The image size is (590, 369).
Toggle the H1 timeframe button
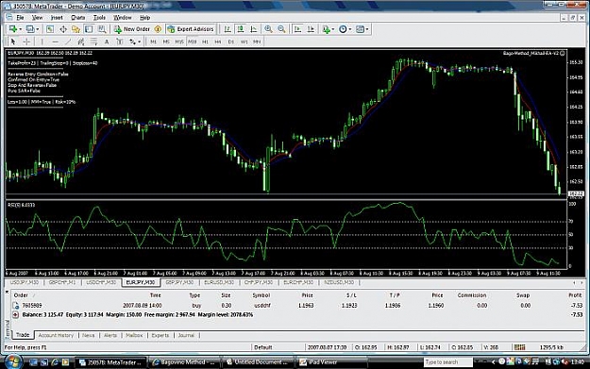pyautogui.click(x=205, y=42)
